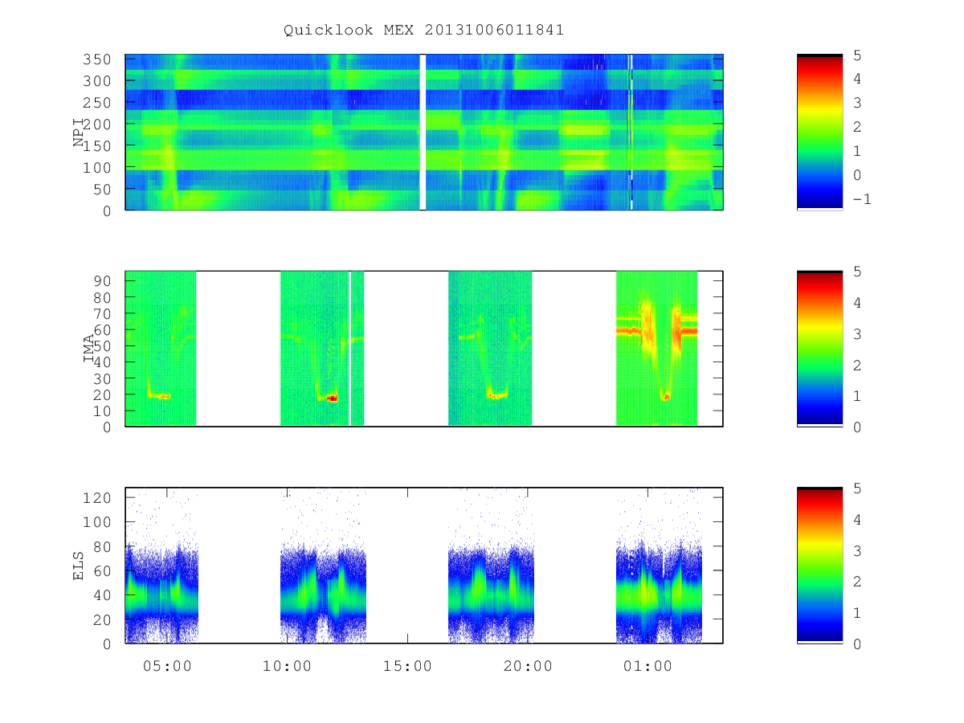Select the 10:00 time tick label

(x=288, y=666)
